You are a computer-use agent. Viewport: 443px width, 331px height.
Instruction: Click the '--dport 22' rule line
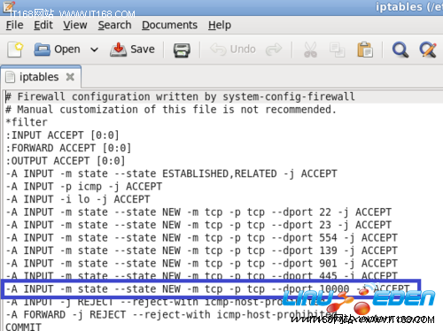click(x=198, y=212)
